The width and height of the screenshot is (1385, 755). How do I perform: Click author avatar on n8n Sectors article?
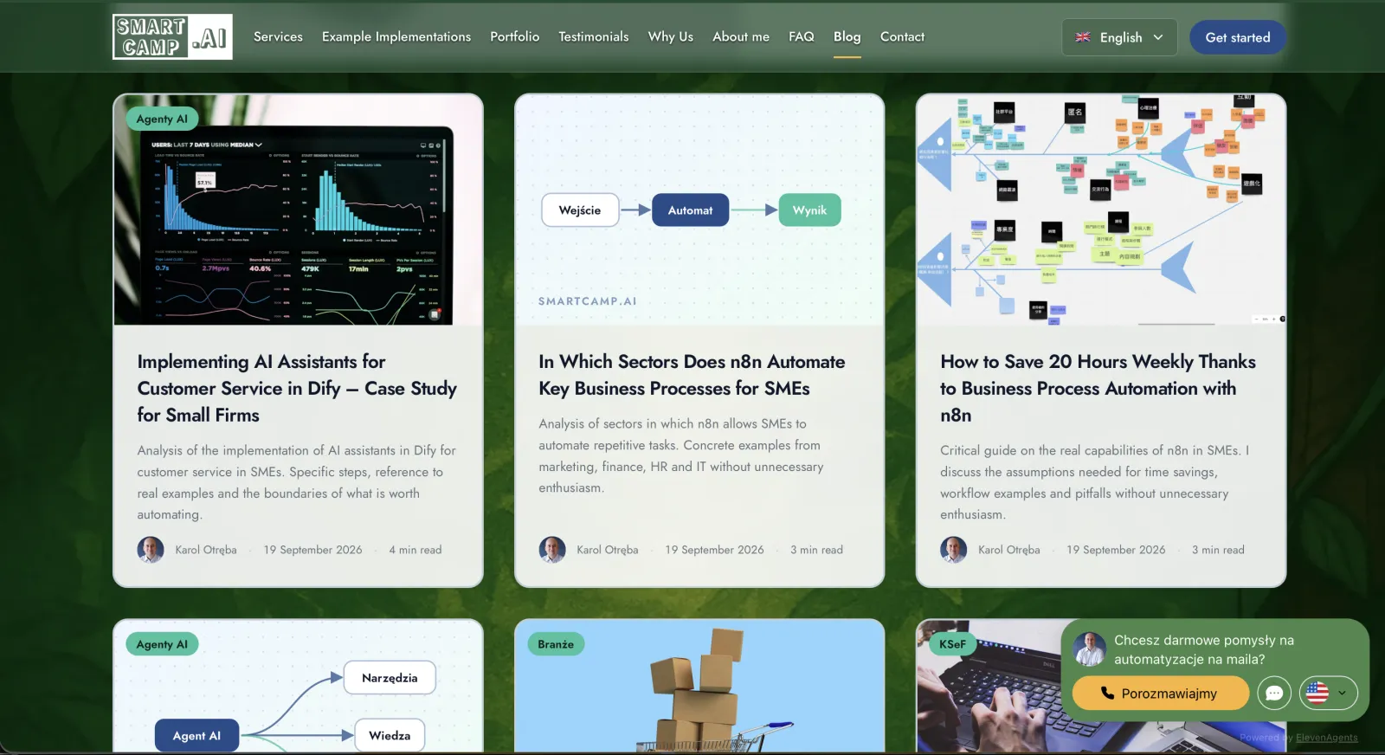552,550
